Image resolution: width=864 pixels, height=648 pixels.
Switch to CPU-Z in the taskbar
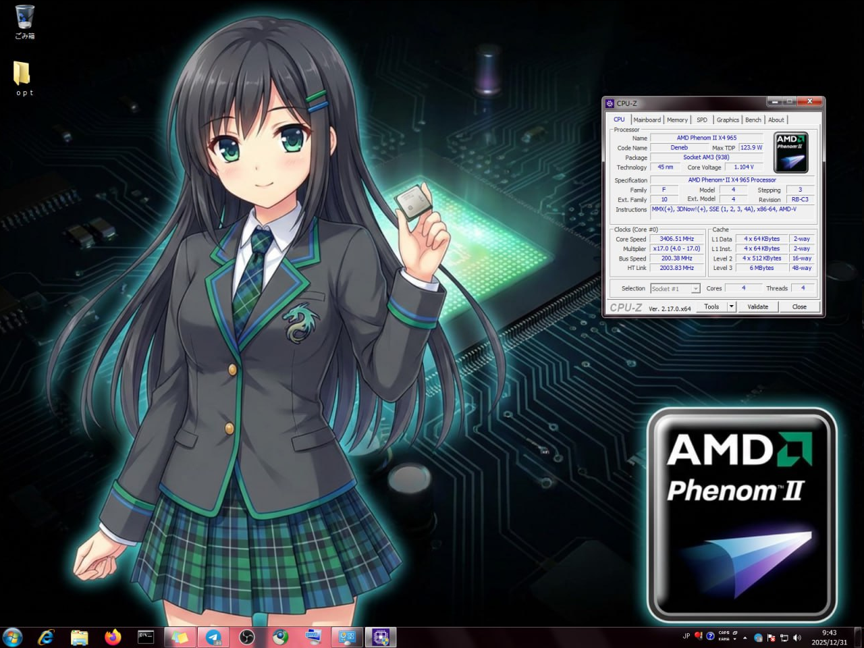coord(381,637)
